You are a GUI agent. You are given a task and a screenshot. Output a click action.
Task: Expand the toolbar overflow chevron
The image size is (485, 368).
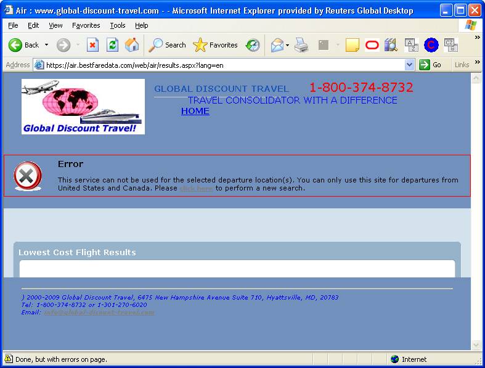tap(478, 37)
